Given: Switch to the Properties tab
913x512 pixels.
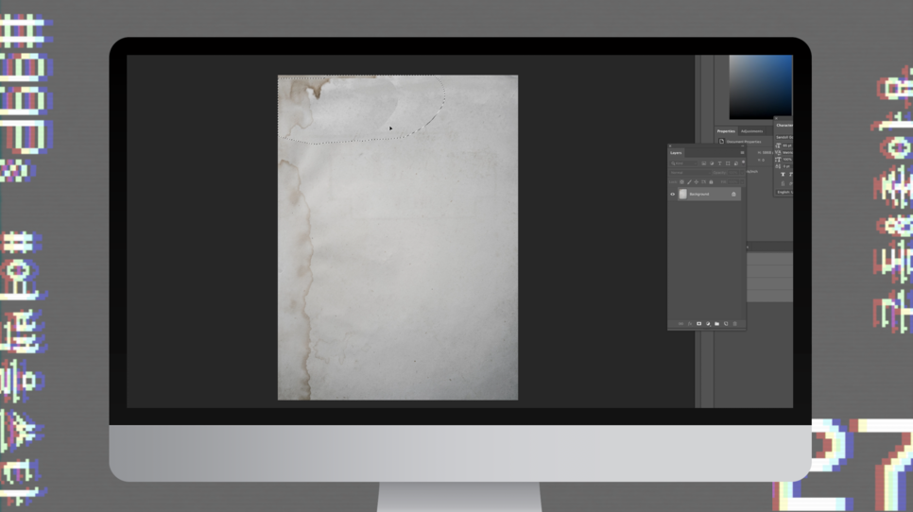Looking at the screenshot, I should tap(726, 131).
